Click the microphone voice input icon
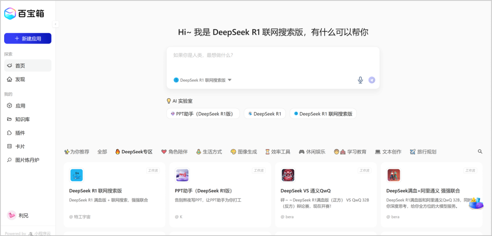The height and width of the screenshot is (236, 492). (360, 80)
